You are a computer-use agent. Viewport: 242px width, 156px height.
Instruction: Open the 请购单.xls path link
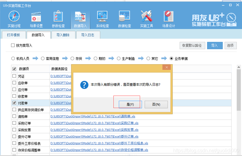coord(93,116)
